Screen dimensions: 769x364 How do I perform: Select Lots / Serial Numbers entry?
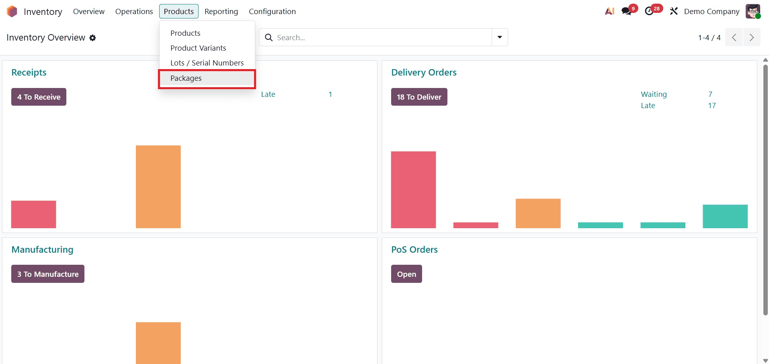tap(207, 63)
